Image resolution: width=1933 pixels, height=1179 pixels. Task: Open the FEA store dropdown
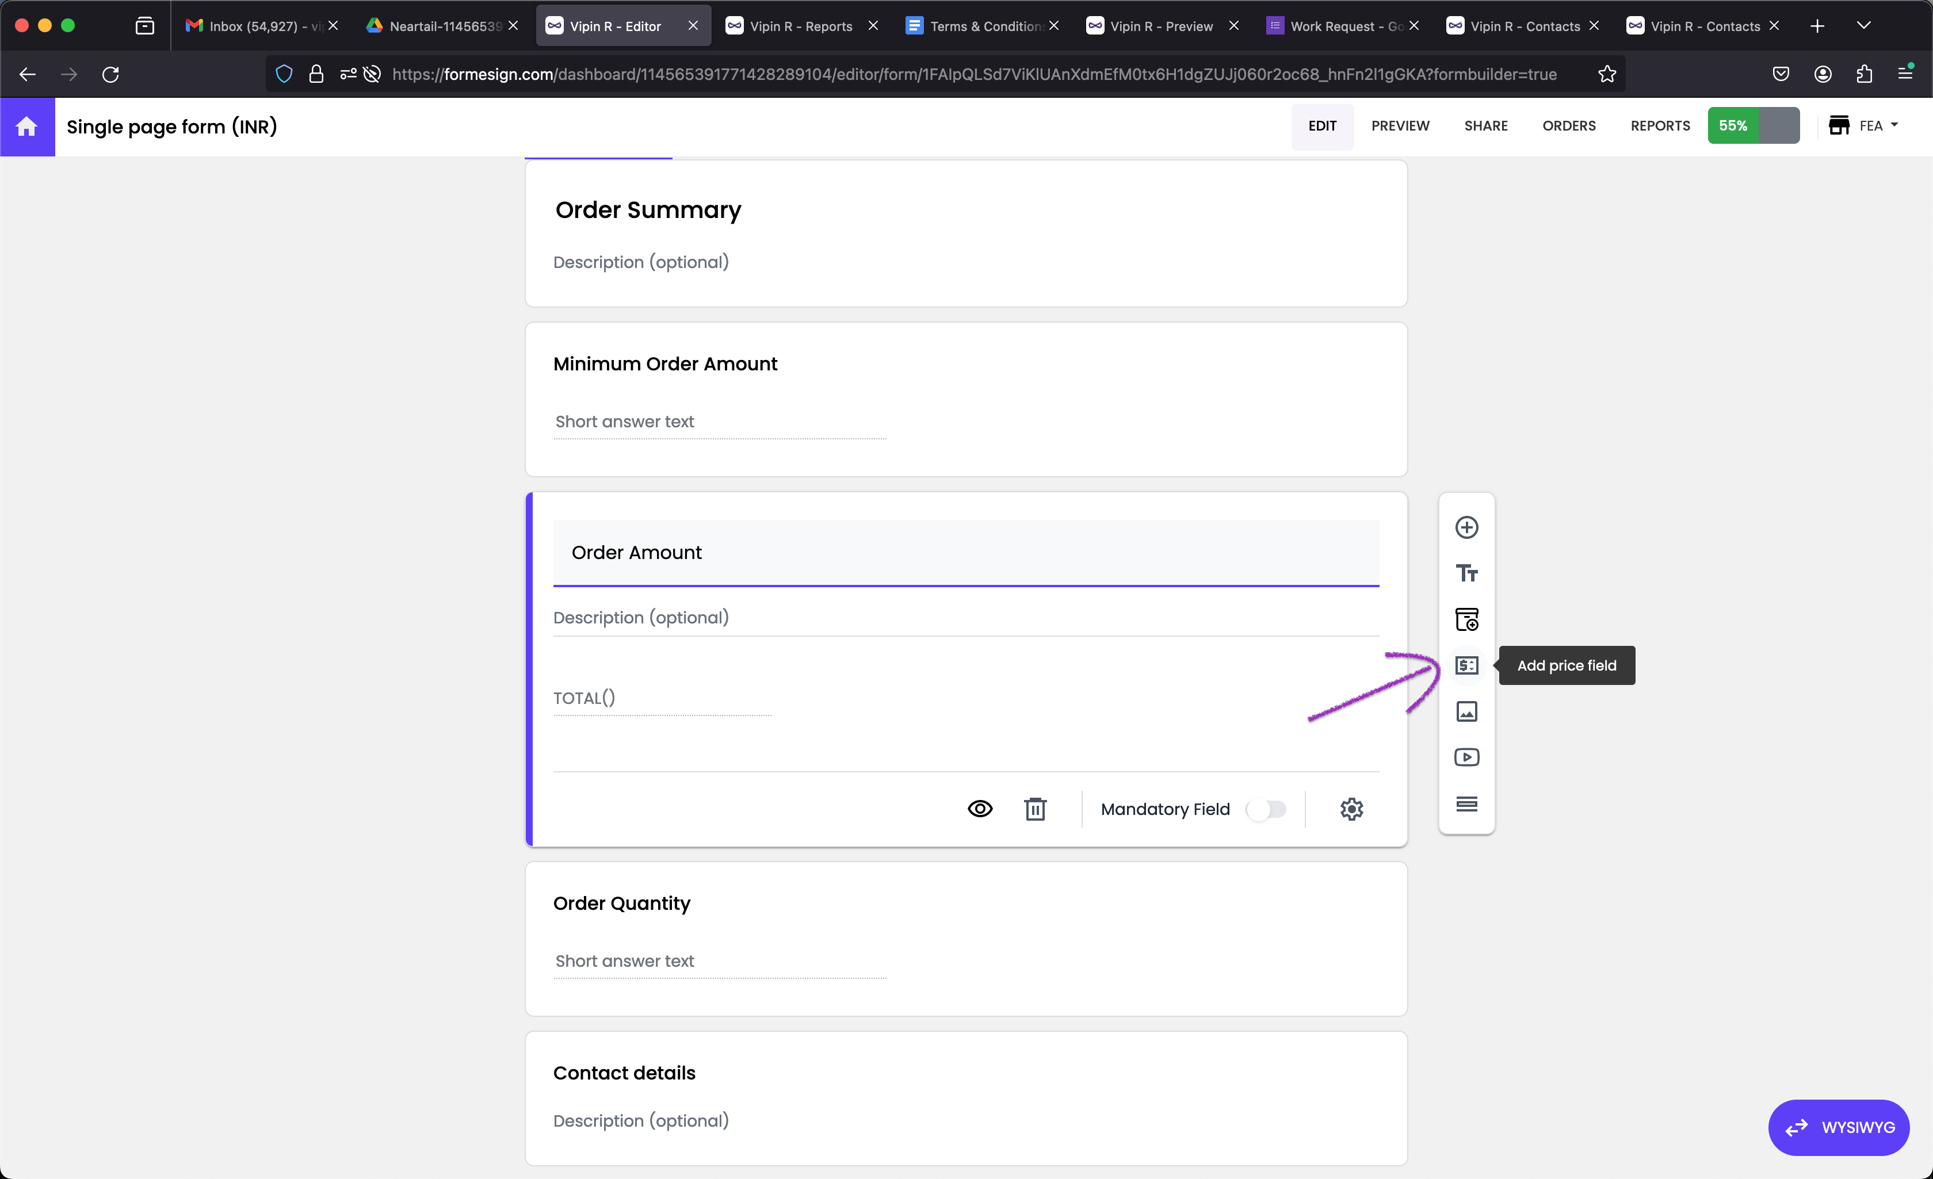pyautogui.click(x=1863, y=125)
